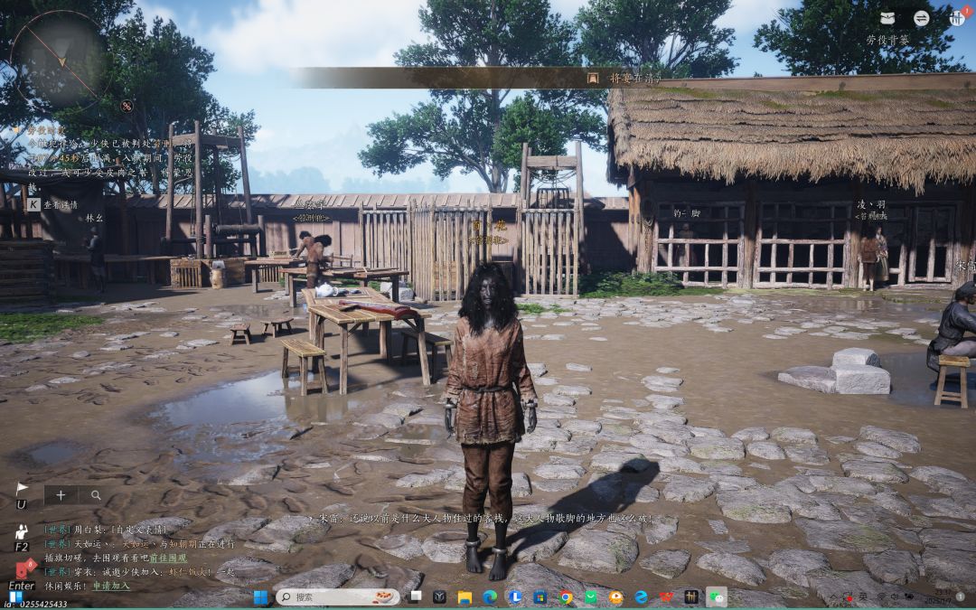Open WeChat from the taskbar
Viewport: 976px width, 610px height.
coord(718,597)
